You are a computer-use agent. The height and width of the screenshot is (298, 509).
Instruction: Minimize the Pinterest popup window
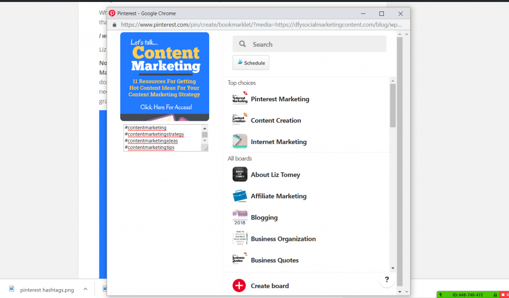point(363,13)
